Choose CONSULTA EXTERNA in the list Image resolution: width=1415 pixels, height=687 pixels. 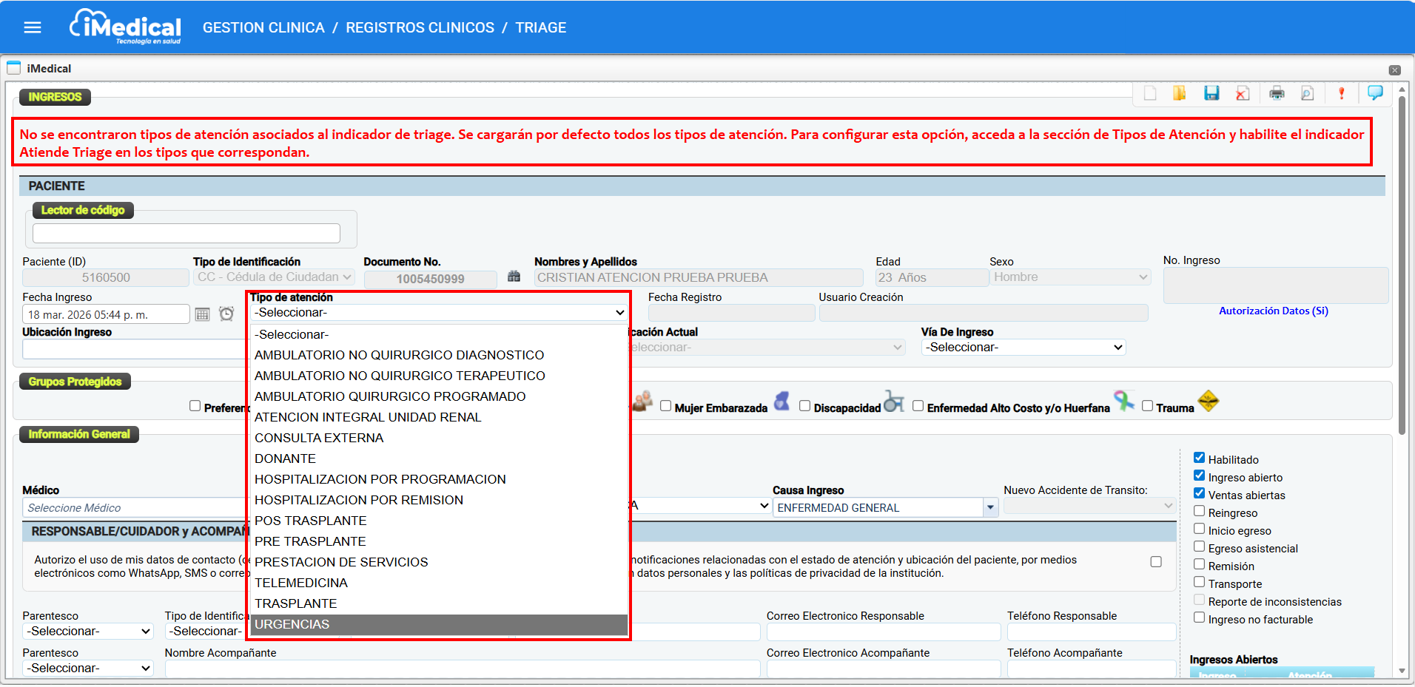tap(319, 438)
